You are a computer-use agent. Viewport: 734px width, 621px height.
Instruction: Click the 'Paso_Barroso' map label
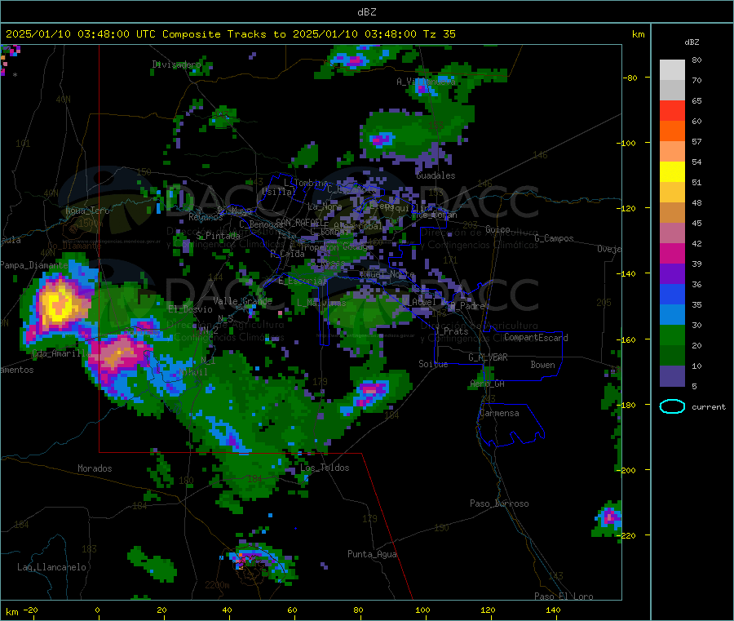499,503
